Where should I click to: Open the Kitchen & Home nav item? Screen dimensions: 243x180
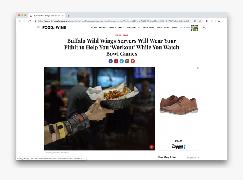(x=146, y=27)
